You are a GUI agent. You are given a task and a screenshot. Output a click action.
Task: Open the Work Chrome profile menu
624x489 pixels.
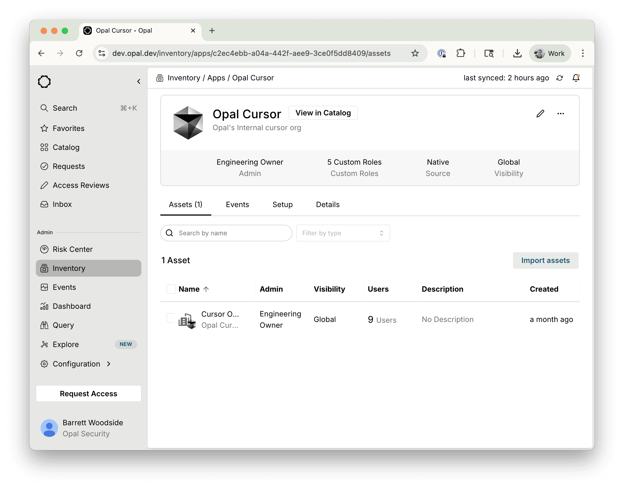[x=550, y=53]
